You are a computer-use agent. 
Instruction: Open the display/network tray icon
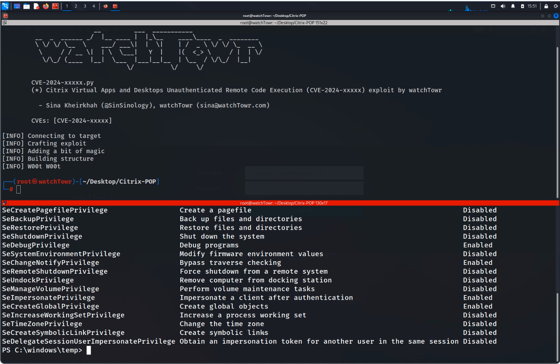tap(493, 6)
